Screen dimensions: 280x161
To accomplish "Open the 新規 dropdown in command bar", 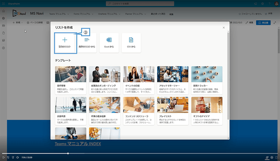I will tap(18, 23).
